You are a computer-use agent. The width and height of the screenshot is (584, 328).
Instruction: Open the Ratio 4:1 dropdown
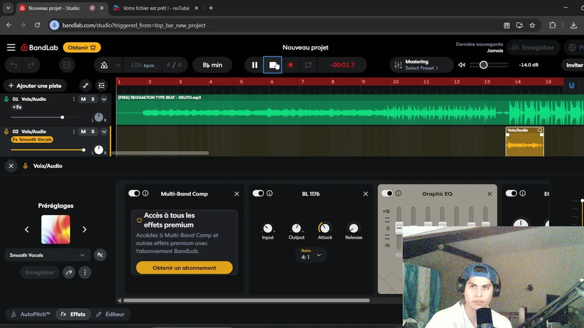pos(311,255)
